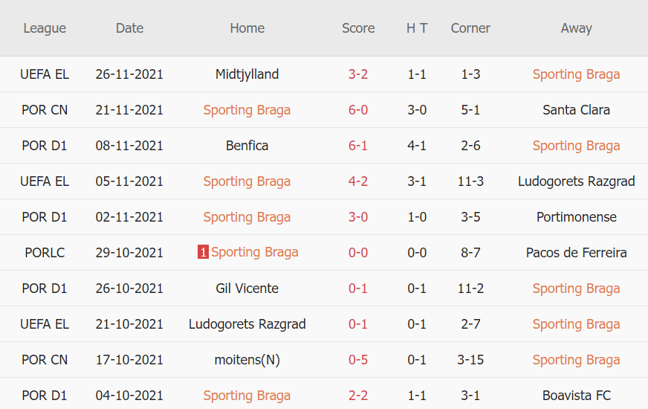
Task: Click the 3-2 score against Midtjylland
Action: pyautogui.click(x=358, y=74)
